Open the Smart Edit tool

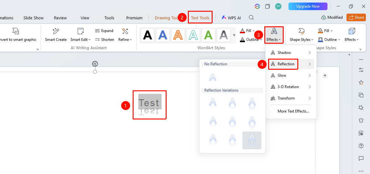81,35
